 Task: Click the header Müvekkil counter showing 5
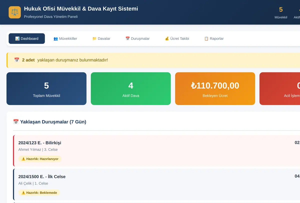(281, 13)
